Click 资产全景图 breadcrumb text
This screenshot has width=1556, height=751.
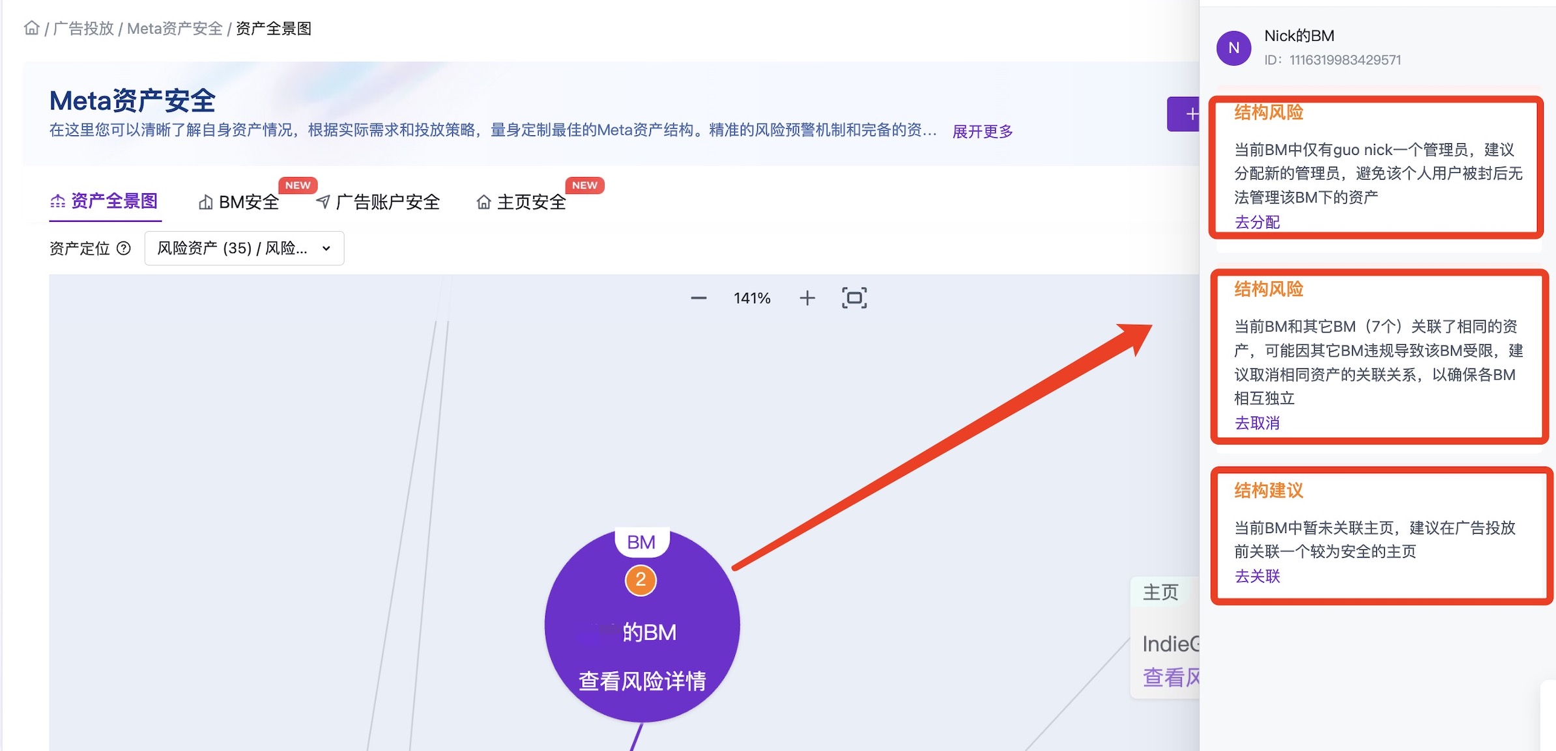(x=274, y=29)
